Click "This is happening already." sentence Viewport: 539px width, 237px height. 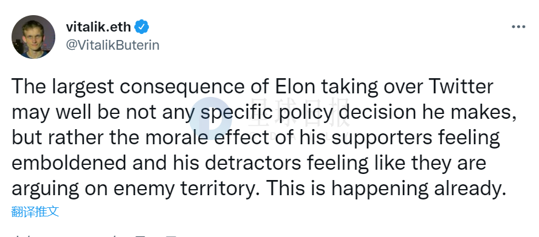click(x=386, y=189)
